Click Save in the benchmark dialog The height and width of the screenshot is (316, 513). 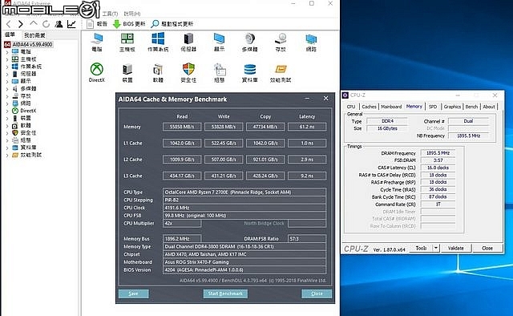[134, 294]
